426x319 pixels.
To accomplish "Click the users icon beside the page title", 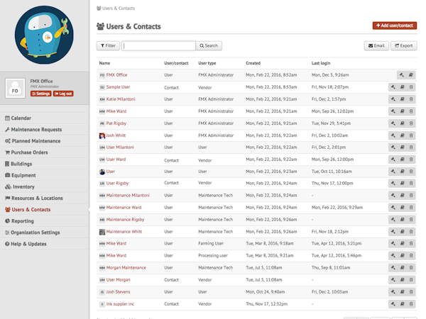I will (100, 26).
